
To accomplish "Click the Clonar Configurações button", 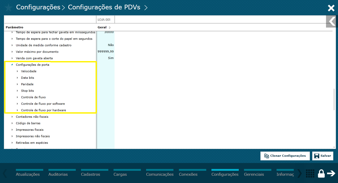I will 285,156.
